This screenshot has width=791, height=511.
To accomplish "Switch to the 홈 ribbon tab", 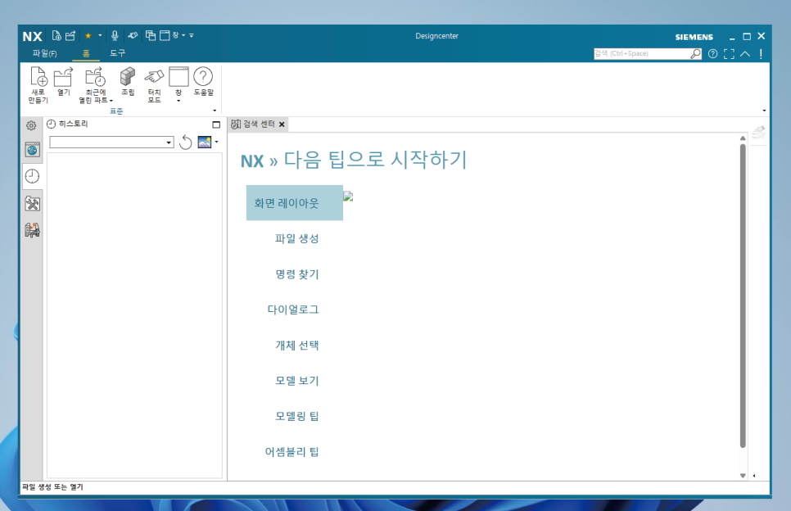I will point(86,53).
